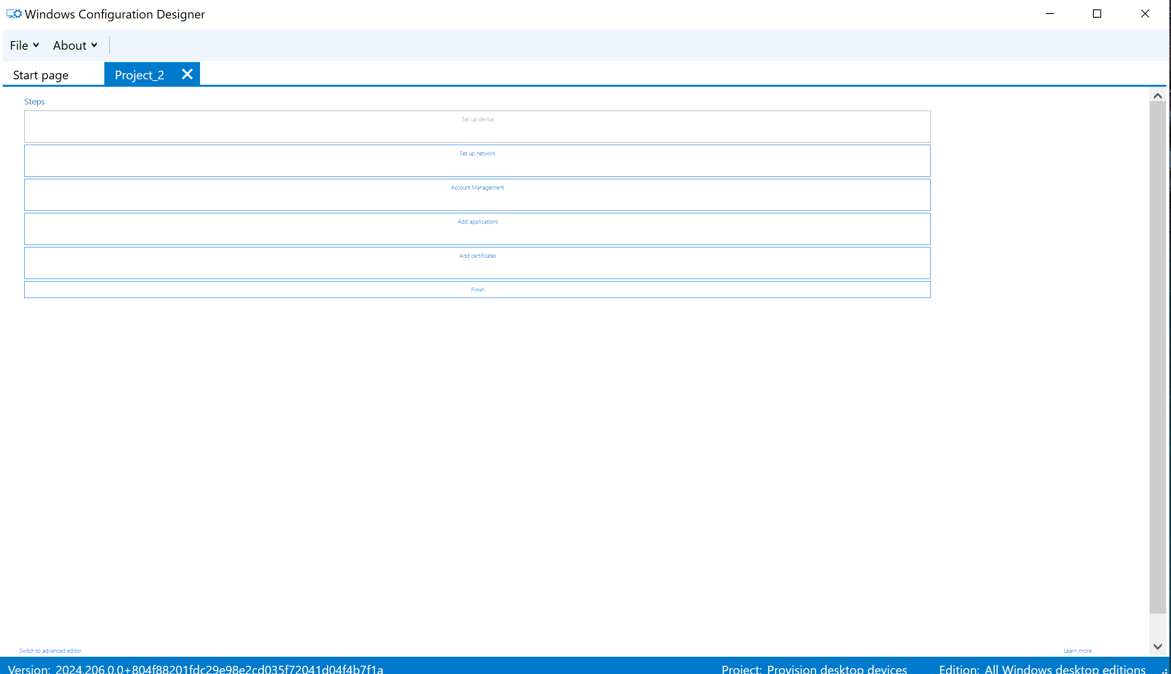Click the Steps heading
This screenshot has width=1171, height=674.
point(35,102)
